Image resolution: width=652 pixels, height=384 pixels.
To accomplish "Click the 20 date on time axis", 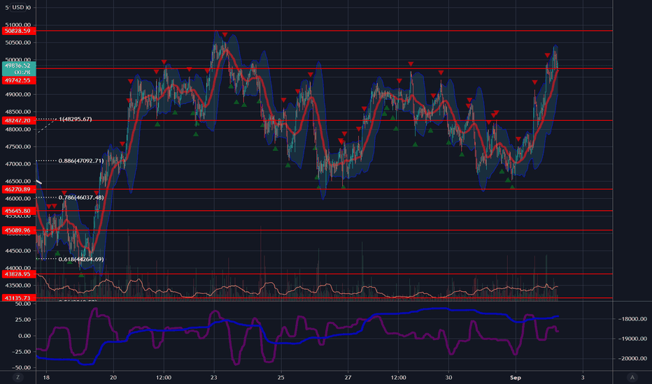I will click(x=113, y=377).
